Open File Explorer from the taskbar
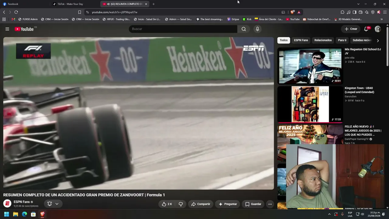The image size is (389, 219). click(x=15, y=214)
